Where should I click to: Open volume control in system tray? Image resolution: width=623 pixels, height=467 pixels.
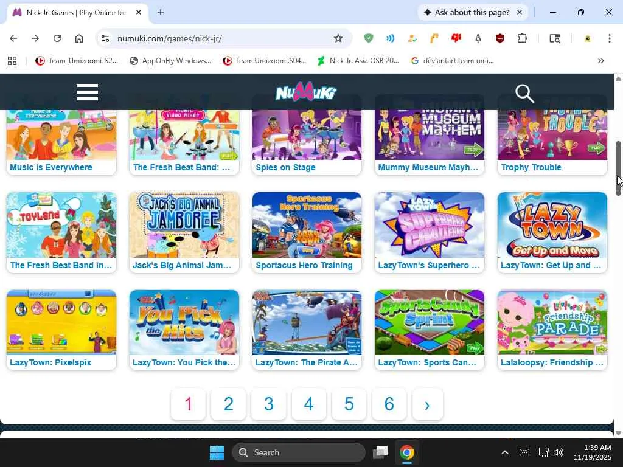(559, 452)
